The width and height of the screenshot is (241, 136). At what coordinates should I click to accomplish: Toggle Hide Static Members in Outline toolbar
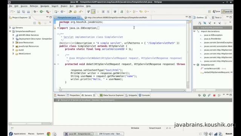tap(209, 23)
